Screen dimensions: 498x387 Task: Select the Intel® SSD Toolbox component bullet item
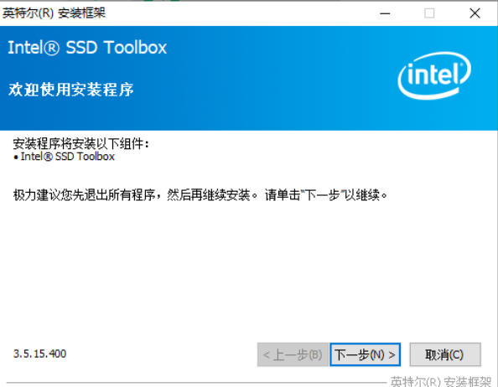click(65, 157)
